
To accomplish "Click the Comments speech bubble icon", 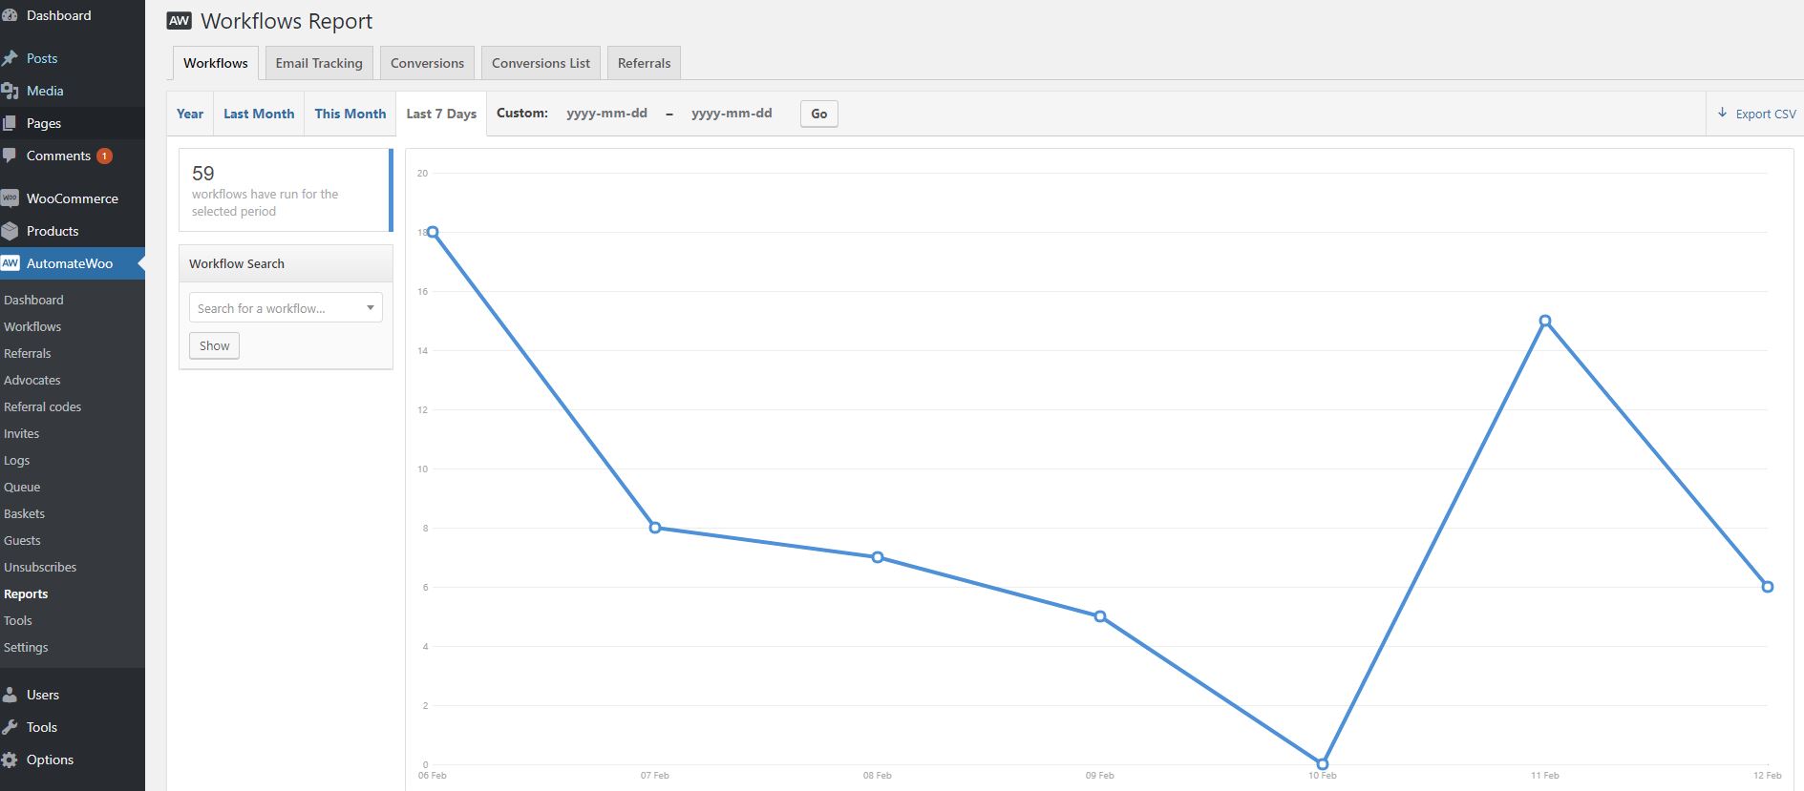I will tap(11, 156).
